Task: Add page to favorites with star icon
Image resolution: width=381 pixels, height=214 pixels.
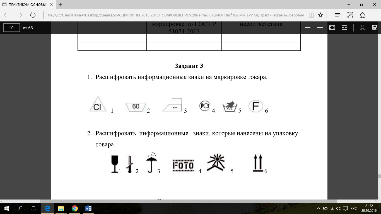Action: coord(320,15)
